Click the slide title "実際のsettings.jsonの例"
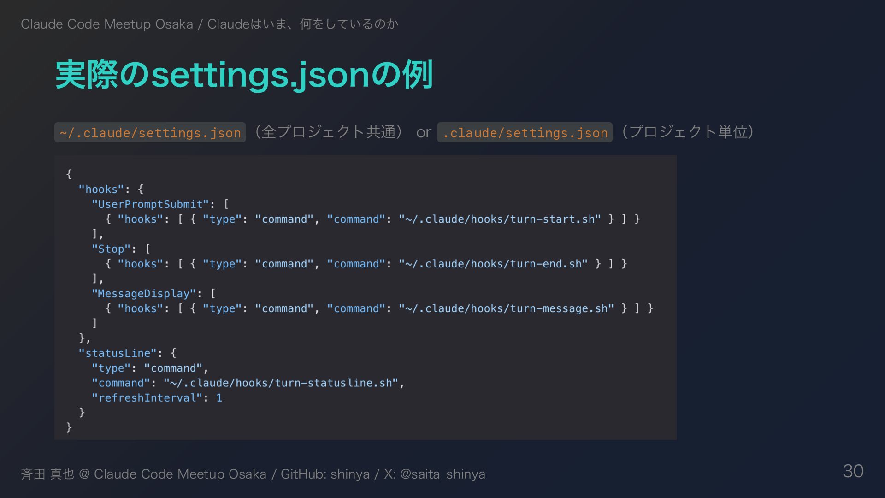Viewport: 885px width, 498px height. [244, 75]
